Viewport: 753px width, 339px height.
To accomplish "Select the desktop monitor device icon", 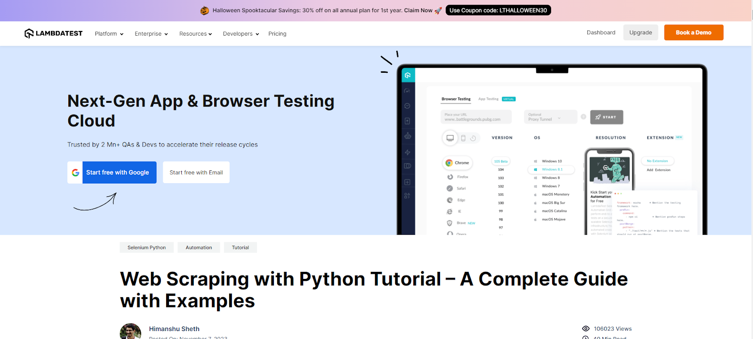I will pos(450,138).
